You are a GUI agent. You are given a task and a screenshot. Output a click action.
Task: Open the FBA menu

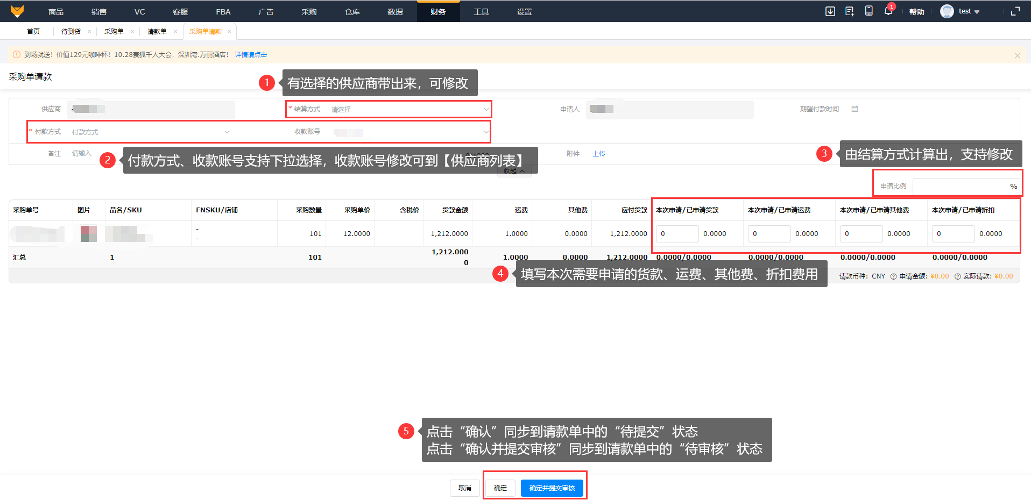click(x=223, y=12)
